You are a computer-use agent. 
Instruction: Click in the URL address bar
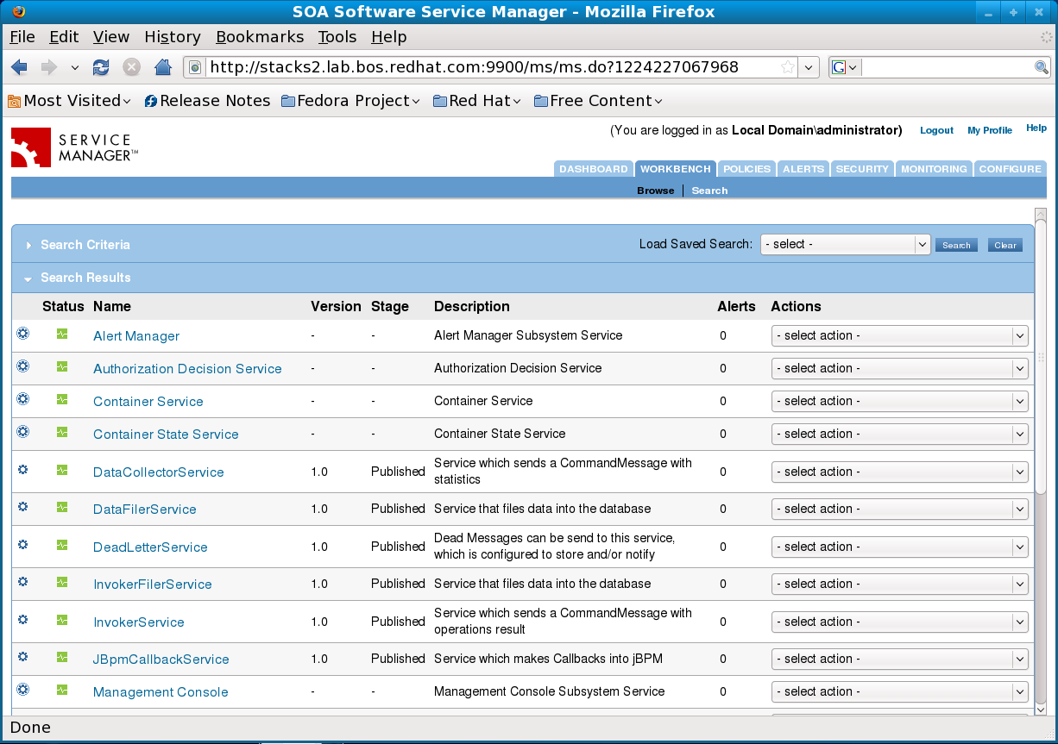[492, 67]
